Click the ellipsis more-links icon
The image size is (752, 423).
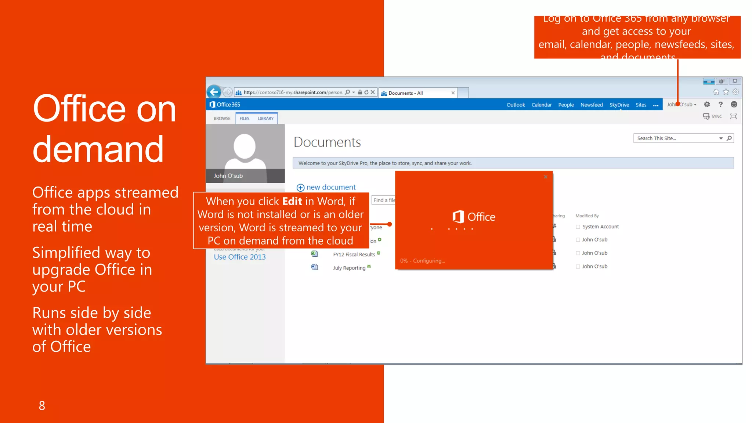coord(656,105)
